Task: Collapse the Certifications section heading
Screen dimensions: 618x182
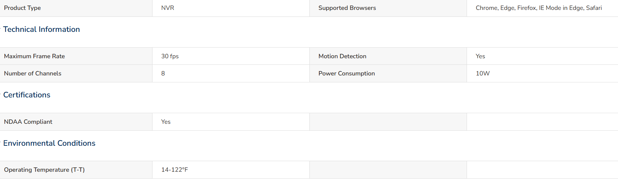Action: point(27,95)
